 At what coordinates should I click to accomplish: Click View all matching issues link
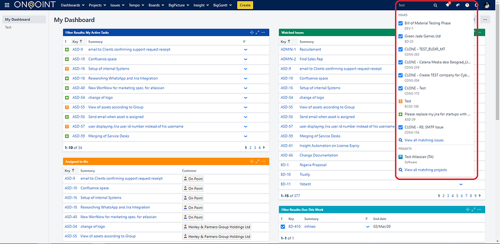424,140
